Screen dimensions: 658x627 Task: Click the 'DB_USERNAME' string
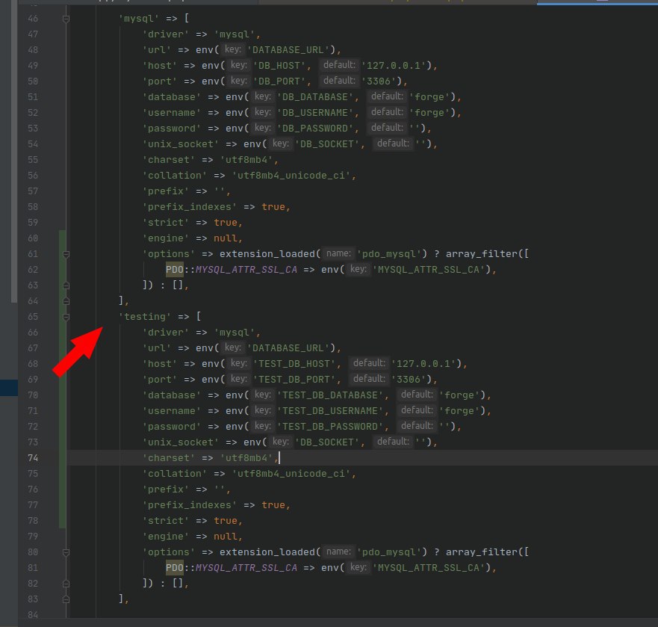315,113
